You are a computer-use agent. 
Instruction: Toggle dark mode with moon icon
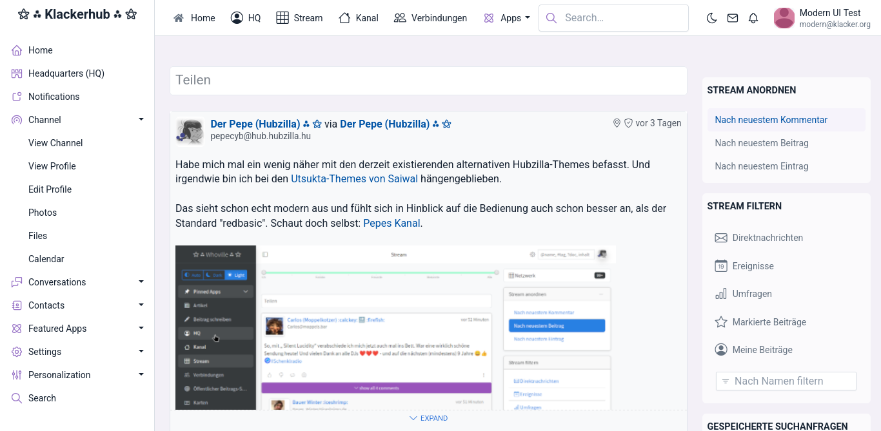(x=712, y=18)
